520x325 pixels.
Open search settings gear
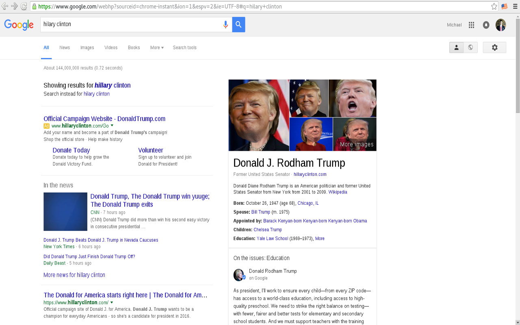pyautogui.click(x=494, y=48)
